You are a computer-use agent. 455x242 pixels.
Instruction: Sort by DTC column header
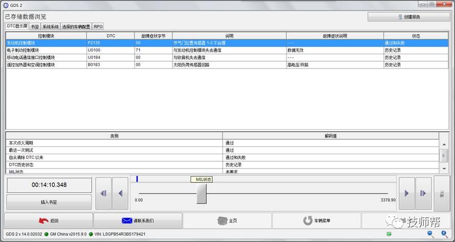pos(111,36)
